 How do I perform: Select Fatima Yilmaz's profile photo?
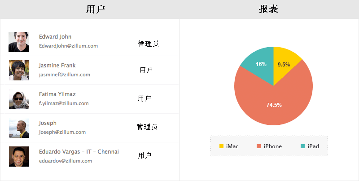19,99
